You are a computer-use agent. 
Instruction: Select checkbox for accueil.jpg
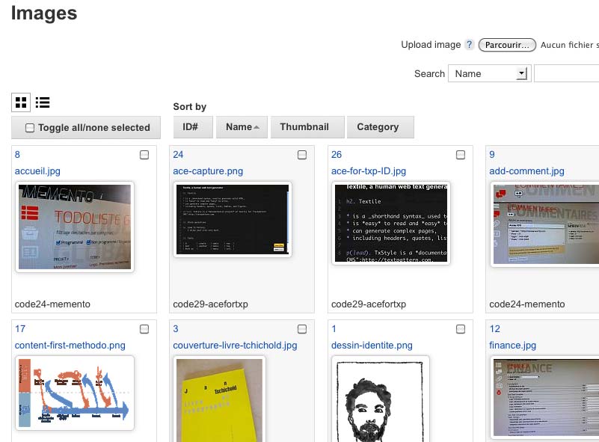coord(144,155)
